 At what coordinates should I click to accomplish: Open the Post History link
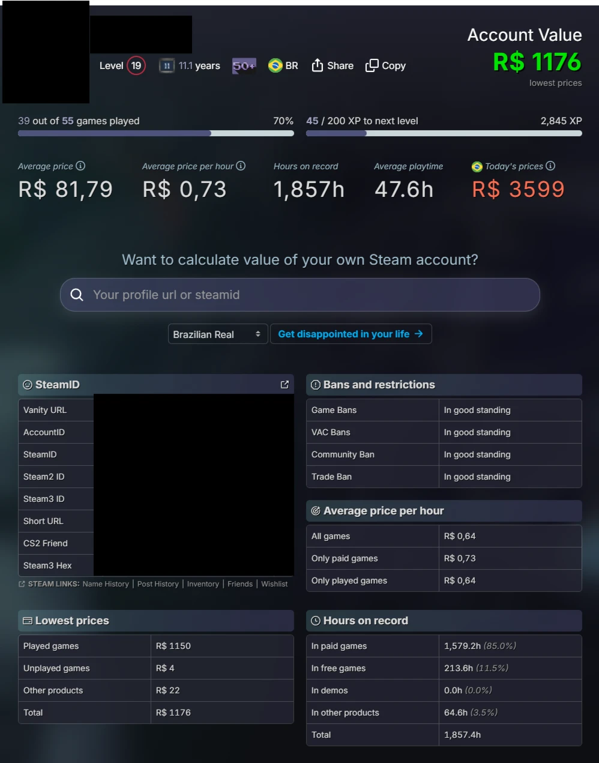[158, 584]
